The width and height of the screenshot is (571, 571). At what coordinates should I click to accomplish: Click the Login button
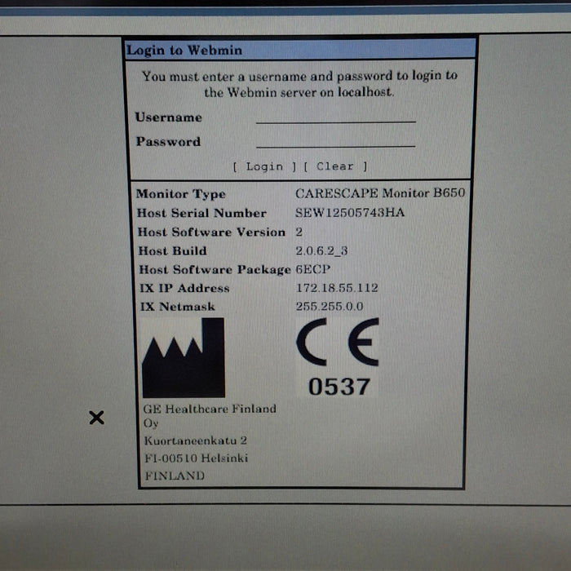click(x=264, y=166)
